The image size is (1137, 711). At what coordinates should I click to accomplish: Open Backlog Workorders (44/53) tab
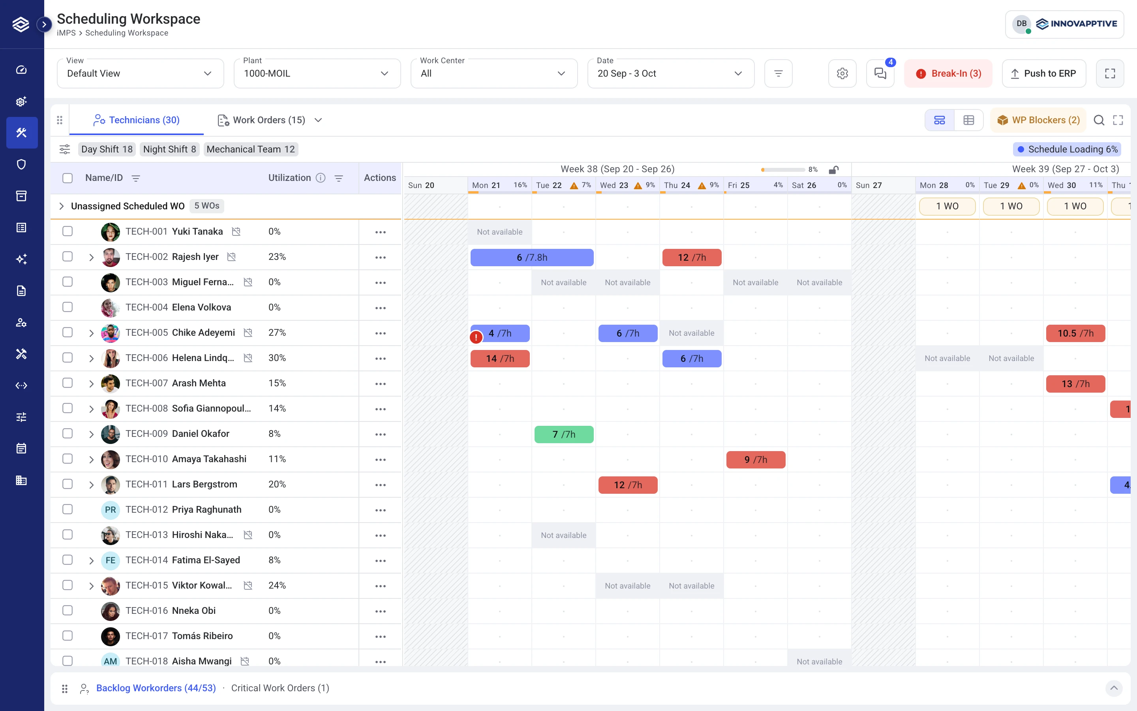(156, 688)
